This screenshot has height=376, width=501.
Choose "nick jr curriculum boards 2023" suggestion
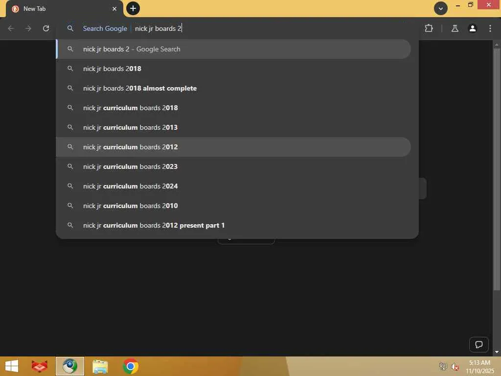click(233, 166)
